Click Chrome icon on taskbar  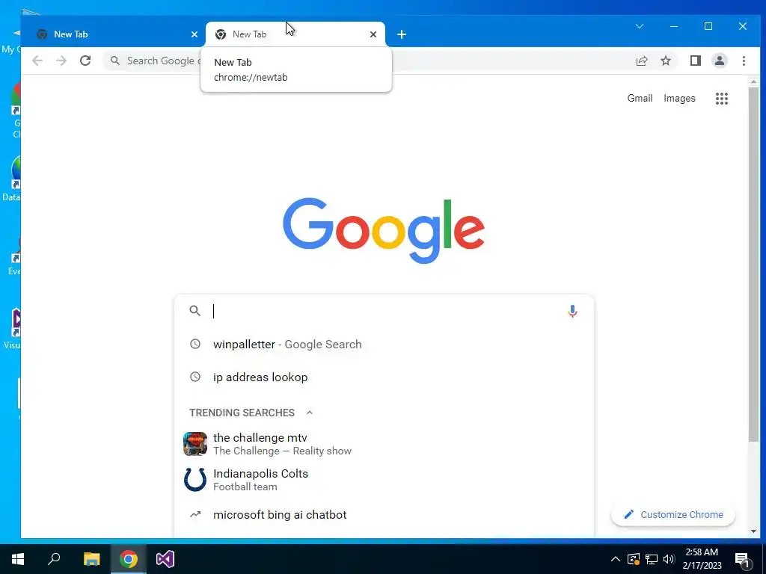129,559
